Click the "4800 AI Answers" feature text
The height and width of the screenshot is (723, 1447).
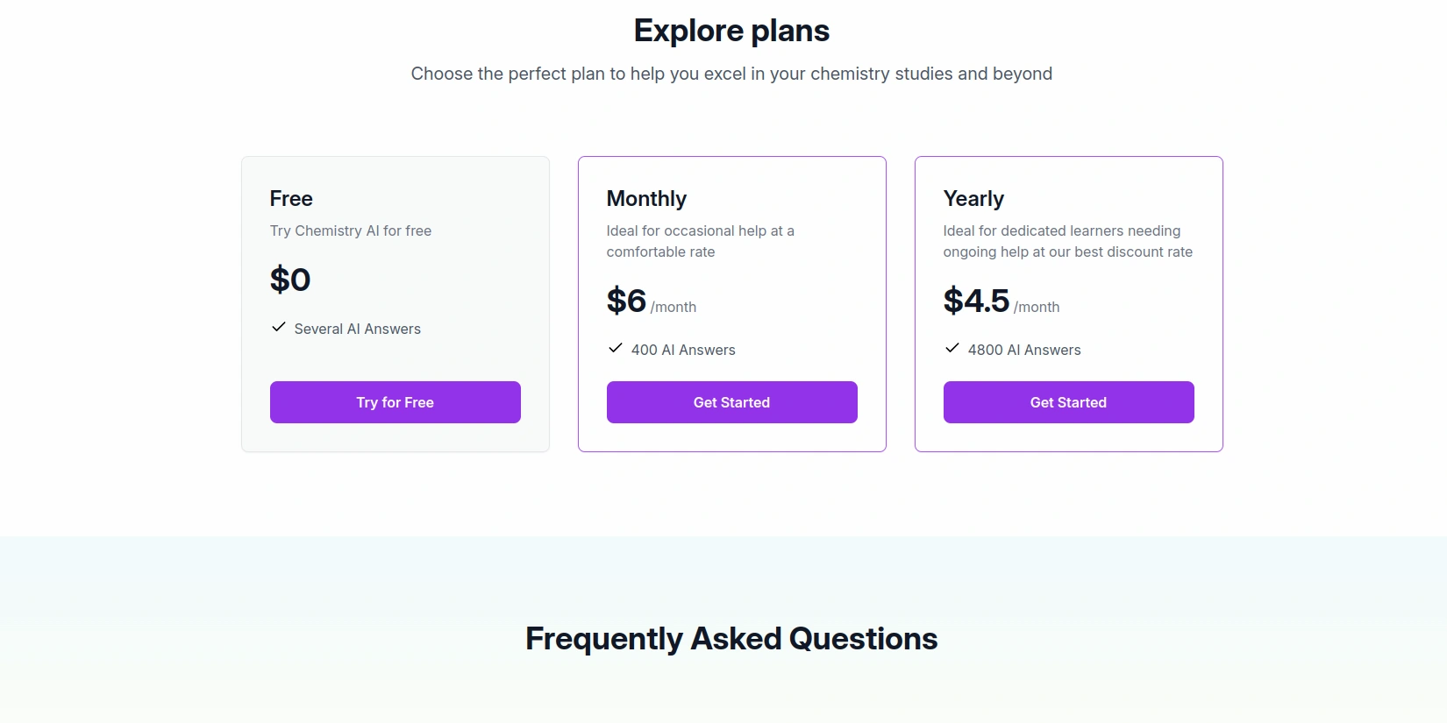(x=1024, y=350)
